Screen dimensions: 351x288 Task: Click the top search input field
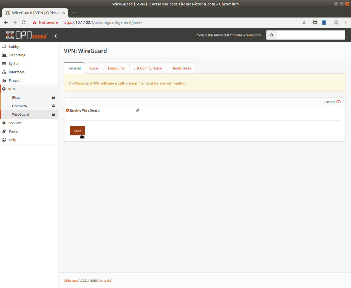tap(311, 35)
